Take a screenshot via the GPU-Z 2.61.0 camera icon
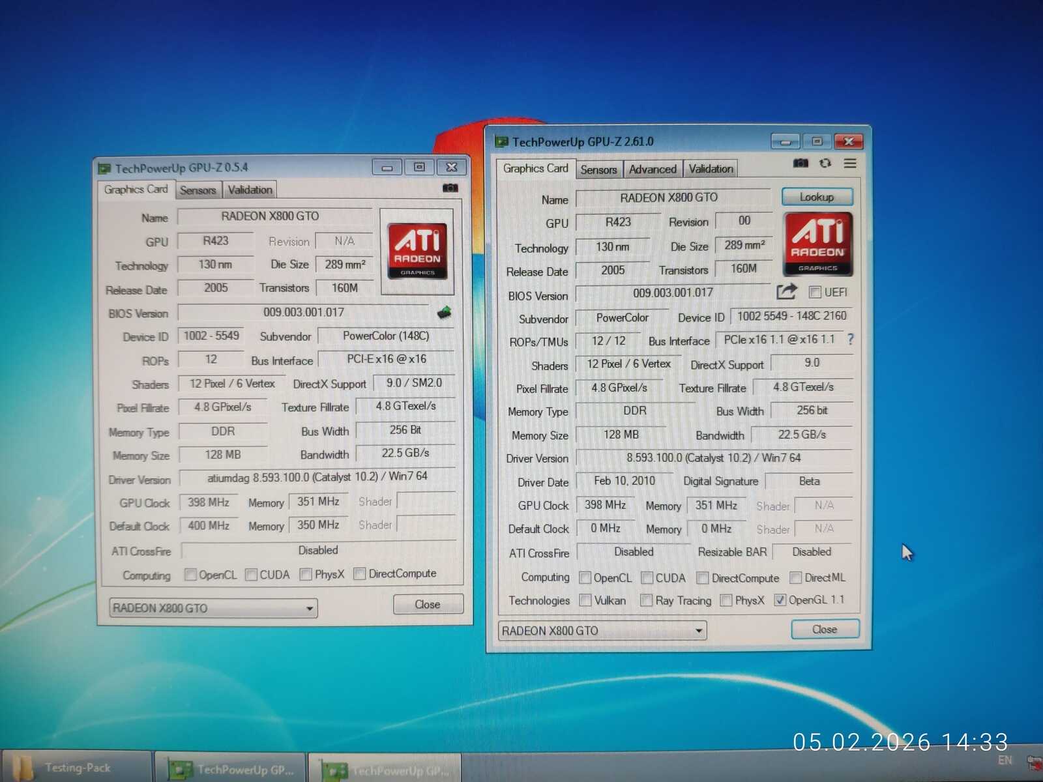This screenshot has width=1043, height=782. tap(801, 163)
